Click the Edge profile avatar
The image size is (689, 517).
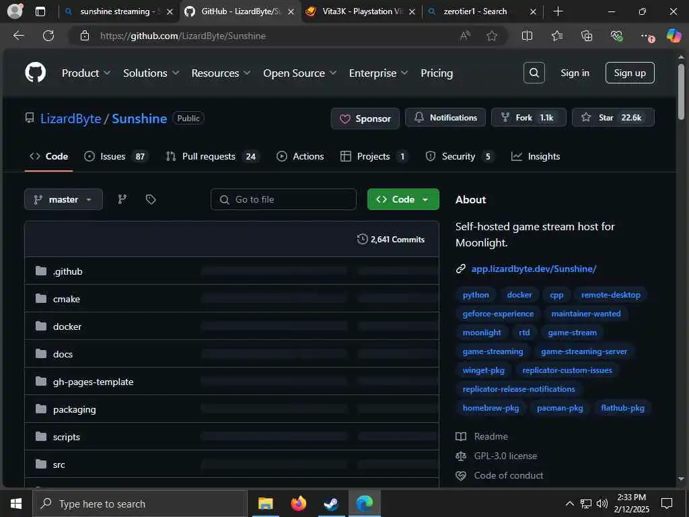tap(15, 11)
